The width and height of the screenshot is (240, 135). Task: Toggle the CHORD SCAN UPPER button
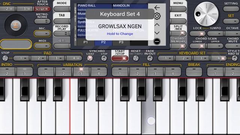click(215, 46)
